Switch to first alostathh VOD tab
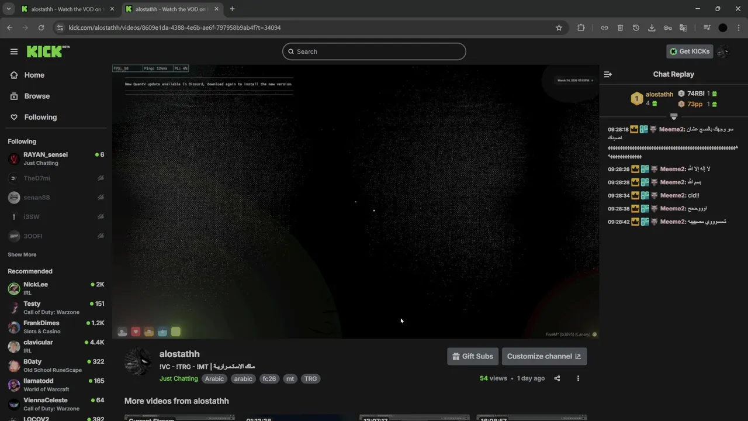The height and width of the screenshot is (421, 748). [67, 9]
